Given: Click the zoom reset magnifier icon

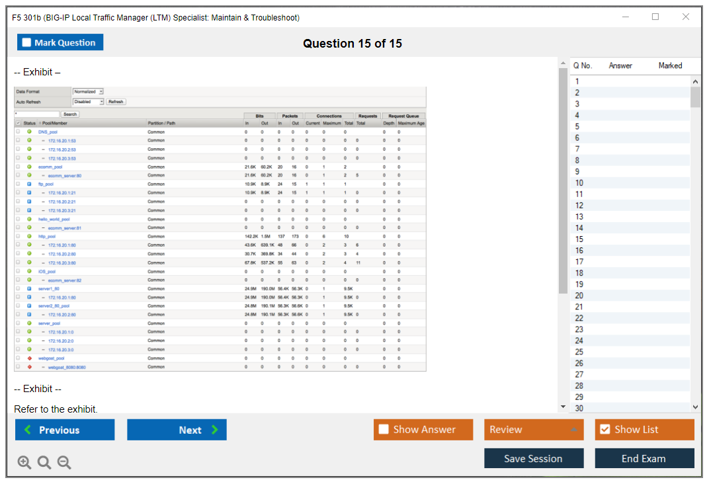Looking at the screenshot, I should pos(44,463).
